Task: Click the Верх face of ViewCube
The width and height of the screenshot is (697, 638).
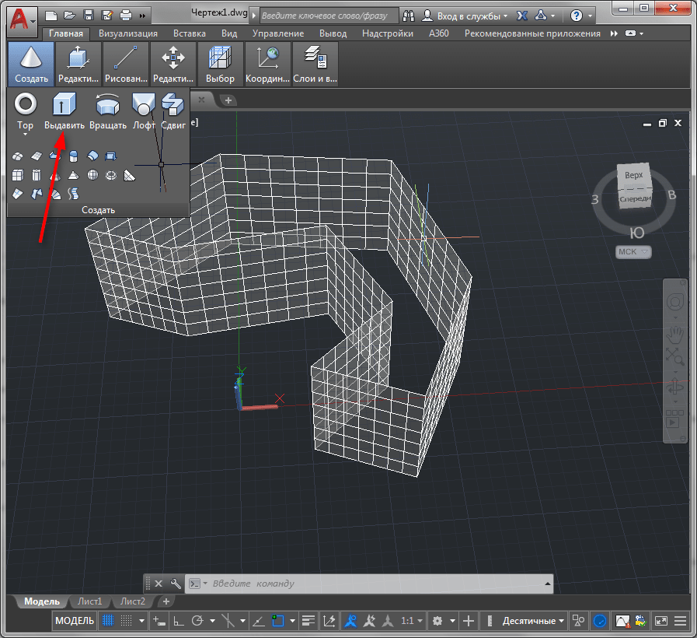Action: tap(634, 175)
